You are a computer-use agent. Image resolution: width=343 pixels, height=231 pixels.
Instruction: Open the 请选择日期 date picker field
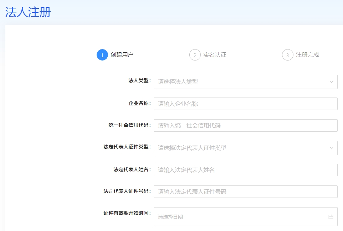pyautogui.click(x=239, y=217)
